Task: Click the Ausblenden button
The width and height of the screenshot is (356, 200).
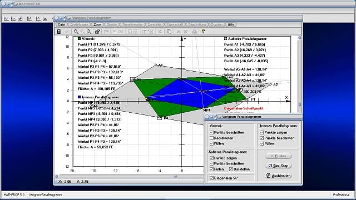Action: tap(279, 176)
